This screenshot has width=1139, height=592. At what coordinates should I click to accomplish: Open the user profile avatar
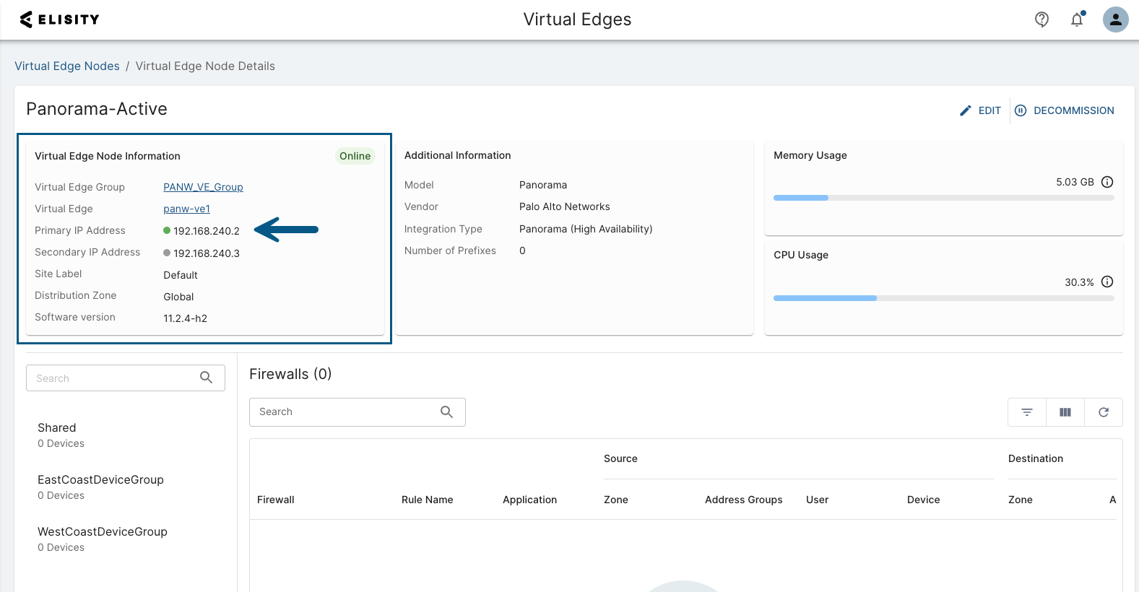(x=1115, y=19)
